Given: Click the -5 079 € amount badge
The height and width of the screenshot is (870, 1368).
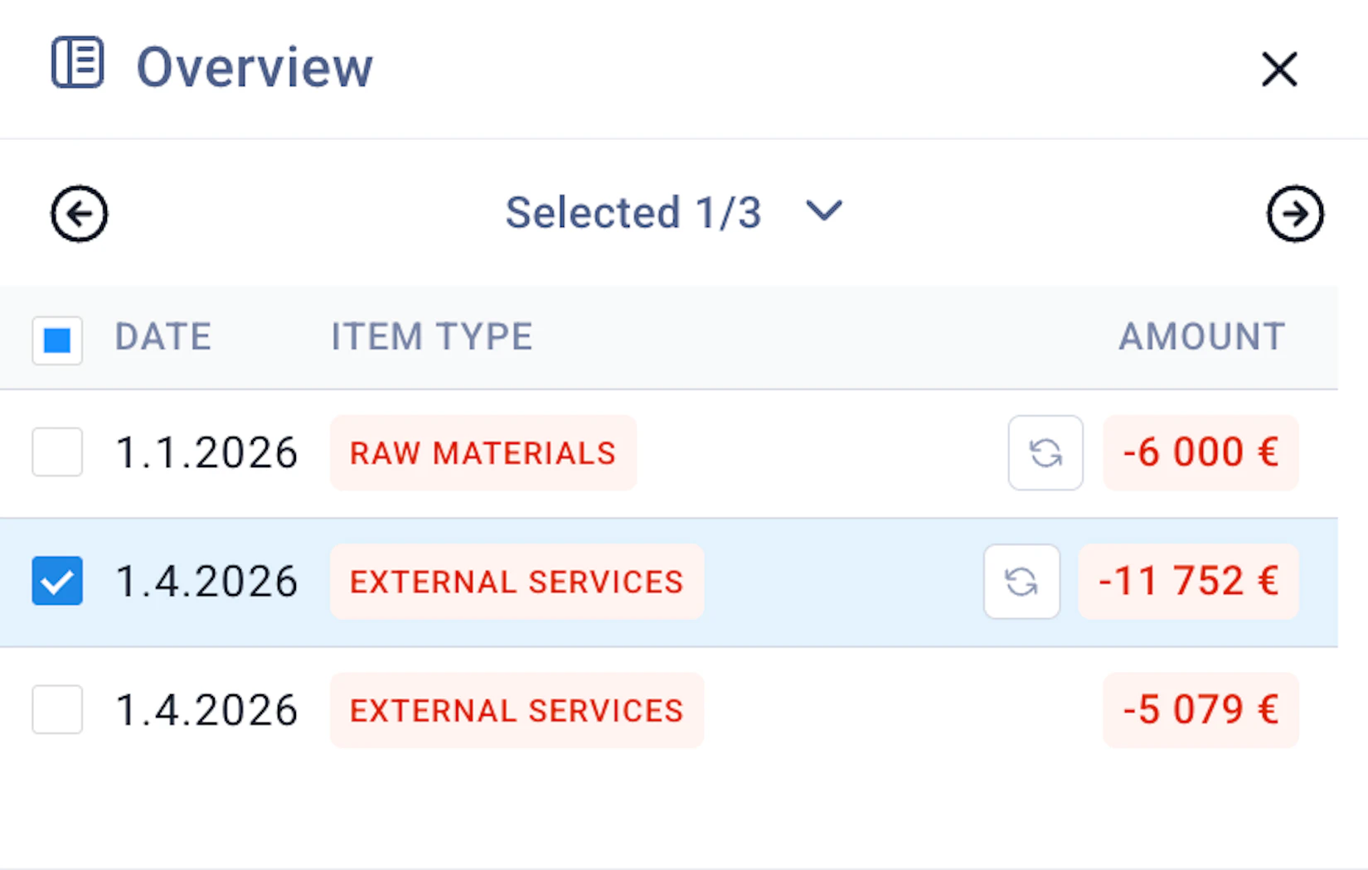Looking at the screenshot, I should coord(1200,710).
